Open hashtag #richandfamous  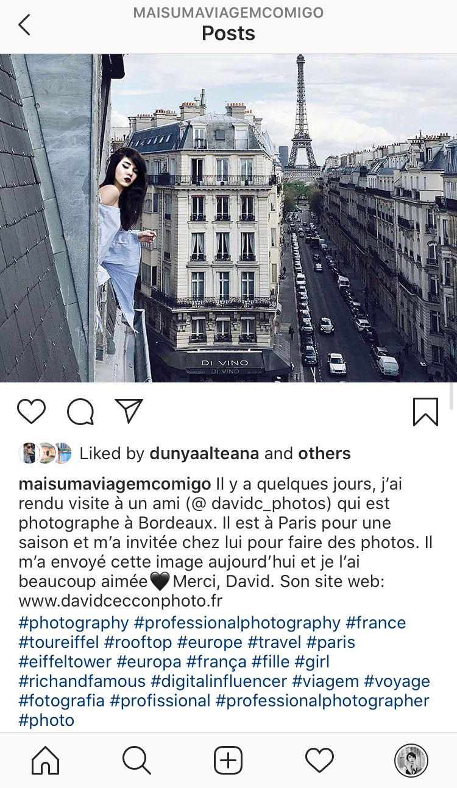coord(82,681)
